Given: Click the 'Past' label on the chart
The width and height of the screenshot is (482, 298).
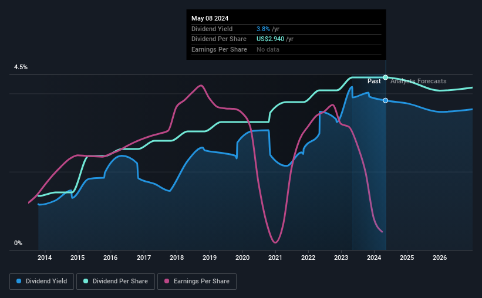Looking at the screenshot, I should pyautogui.click(x=374, y=81).
